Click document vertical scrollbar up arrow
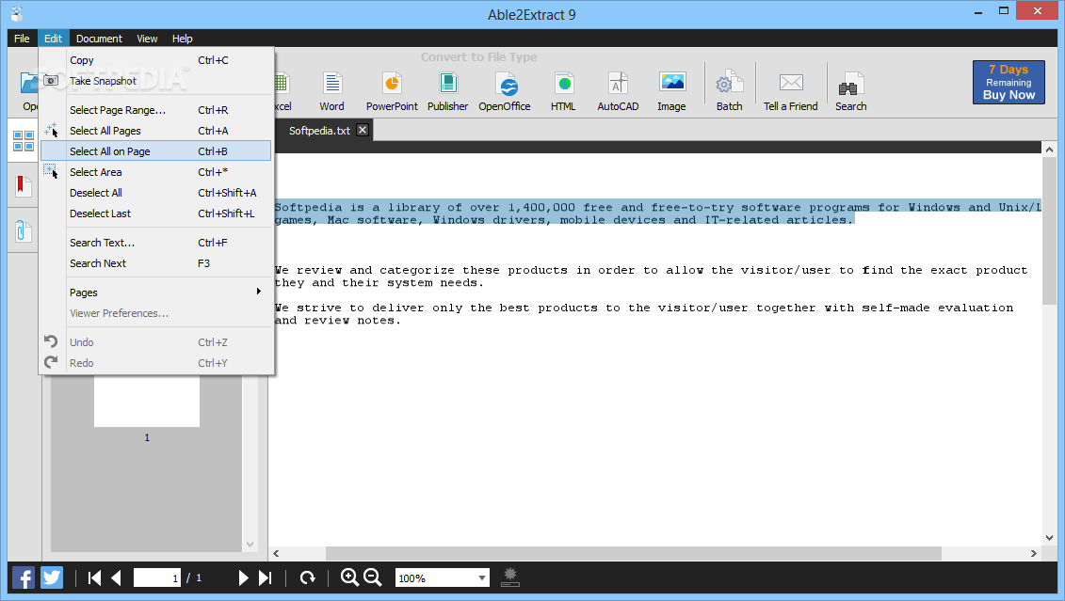Image resolution: width=1065 pixels, height=601 pixels. tap(1049, 150)
